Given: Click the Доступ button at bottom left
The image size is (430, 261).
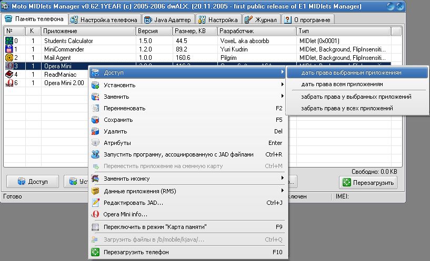Looking at the screenshot, I should point(33,181).
